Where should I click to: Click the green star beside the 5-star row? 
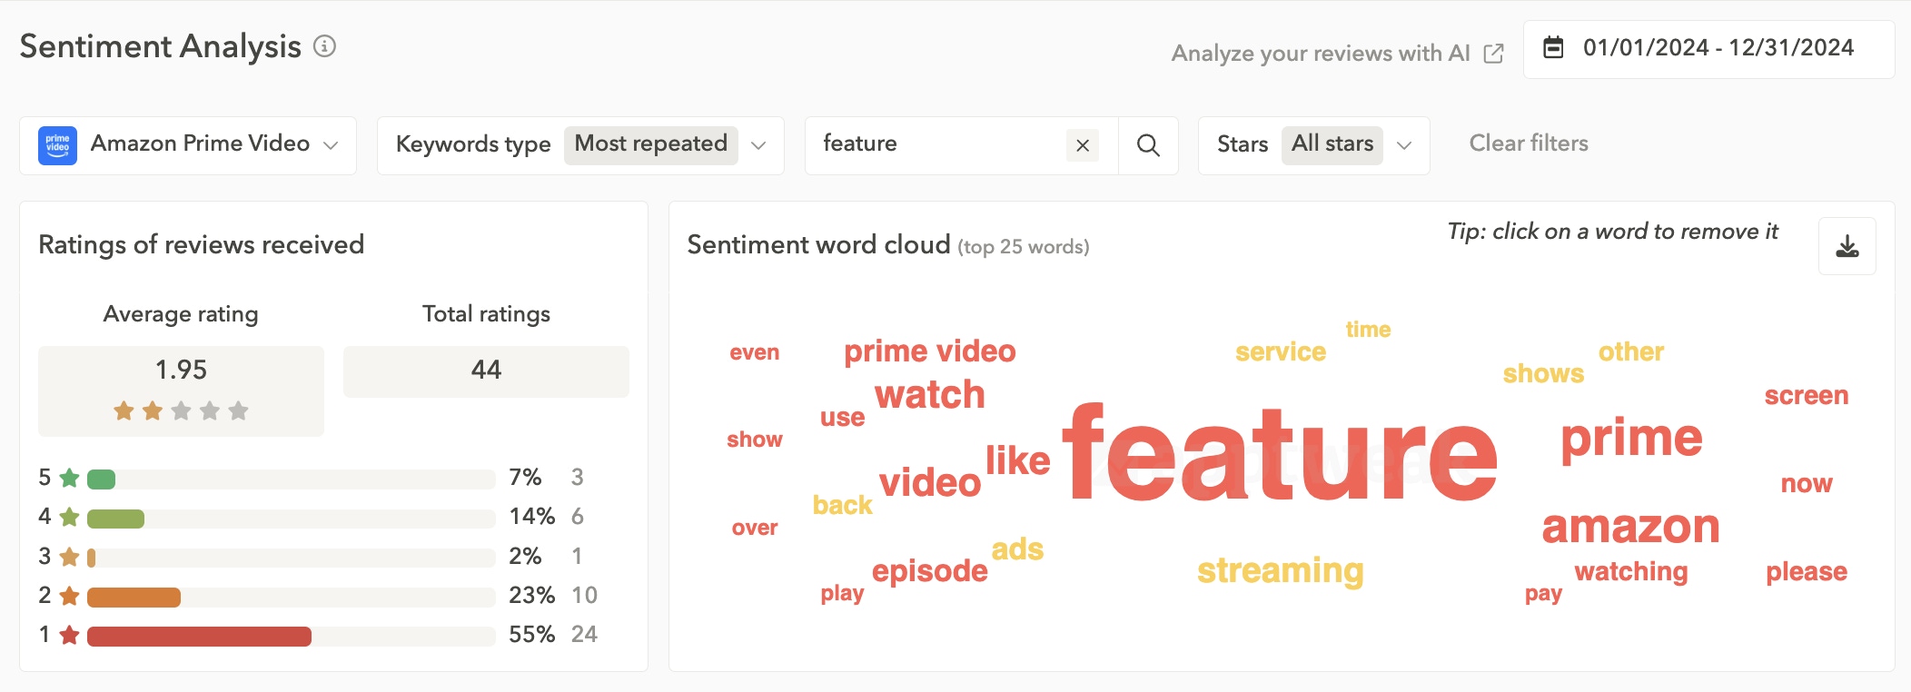[69, 476]
